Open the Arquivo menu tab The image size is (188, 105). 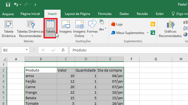click(x=8, y=14)
